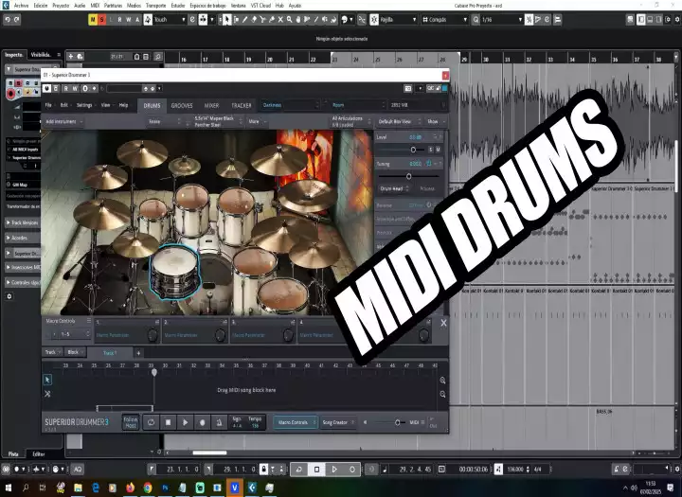This screenshot has width=682, height=497.
Task: Select the scissors cut tool in song track
Action: [47, 394]
